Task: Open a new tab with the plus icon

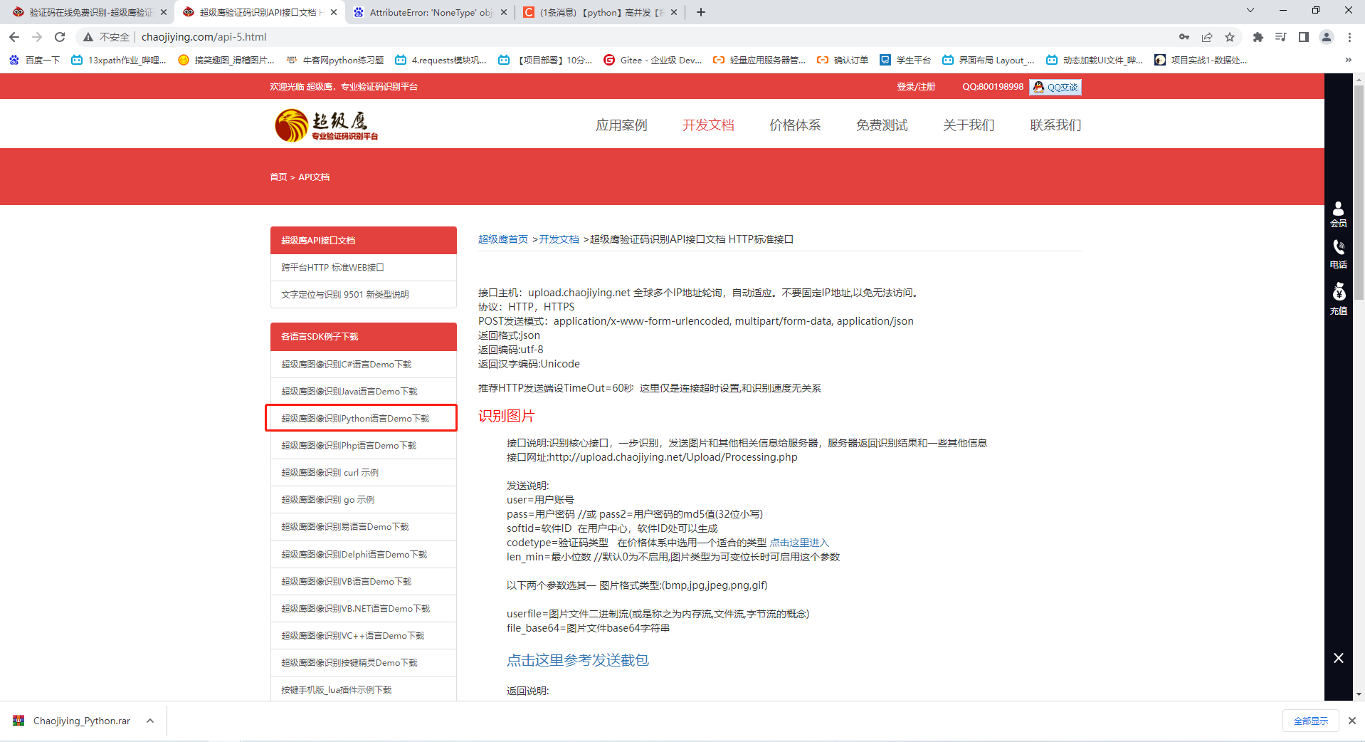Action: pos(701,12)
